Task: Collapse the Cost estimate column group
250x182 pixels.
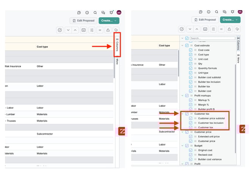Action: (x=182, y=46)
